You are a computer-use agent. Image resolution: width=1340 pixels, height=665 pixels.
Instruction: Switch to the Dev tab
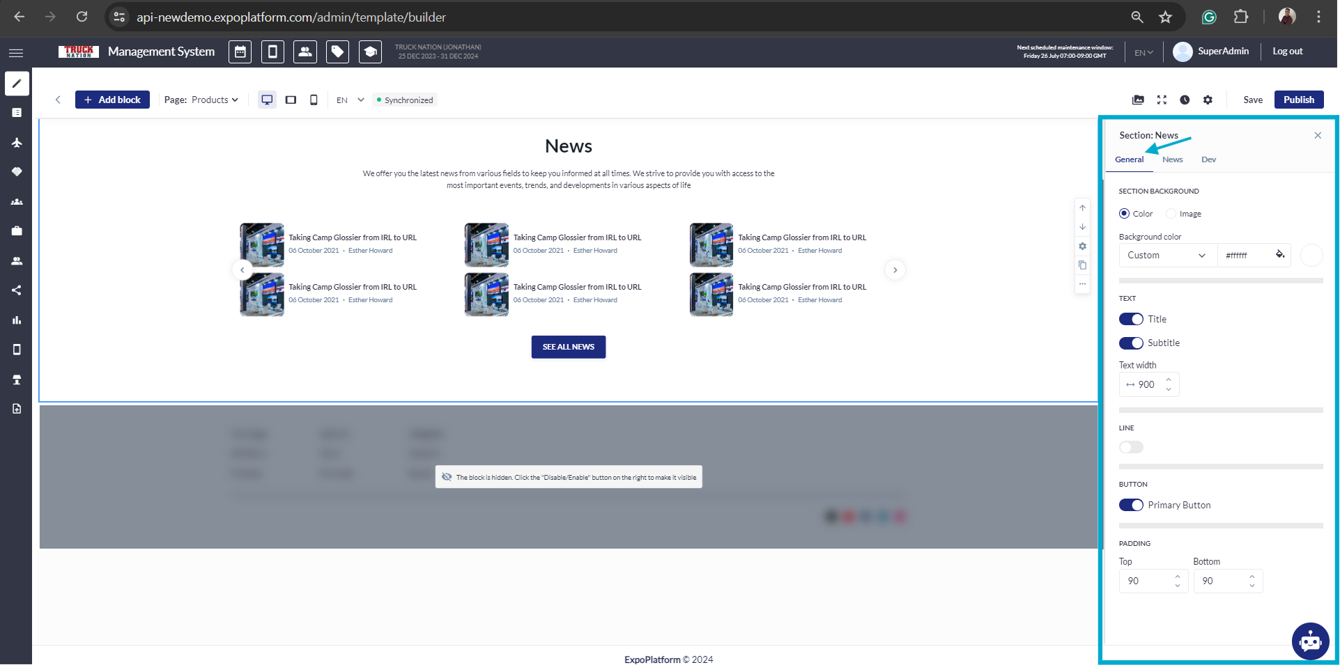[x=1208, y=159]
